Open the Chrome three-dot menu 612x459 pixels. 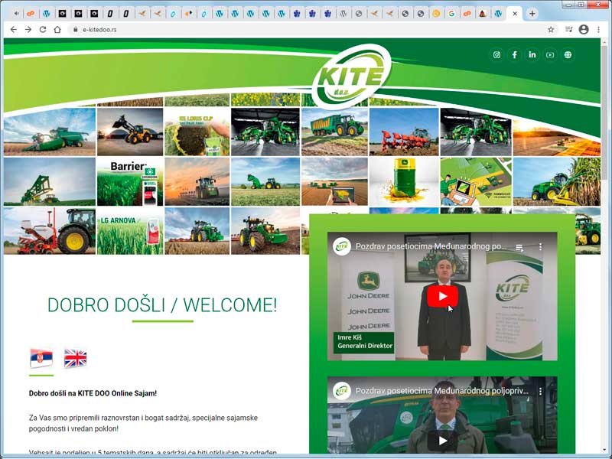599,29
